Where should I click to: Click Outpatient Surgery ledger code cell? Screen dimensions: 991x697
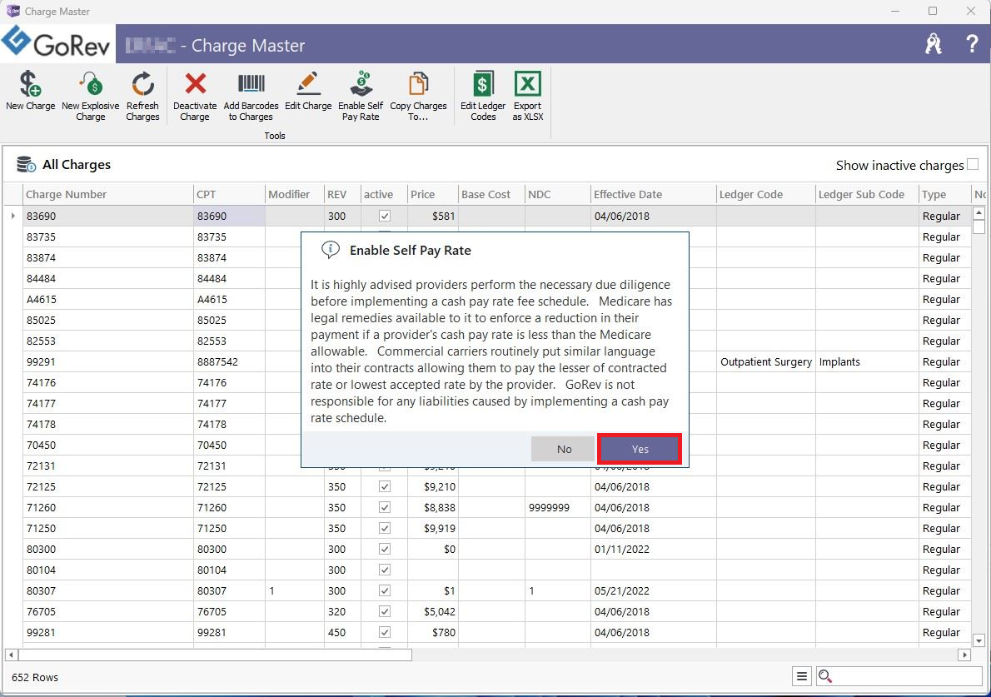(766, 361)
